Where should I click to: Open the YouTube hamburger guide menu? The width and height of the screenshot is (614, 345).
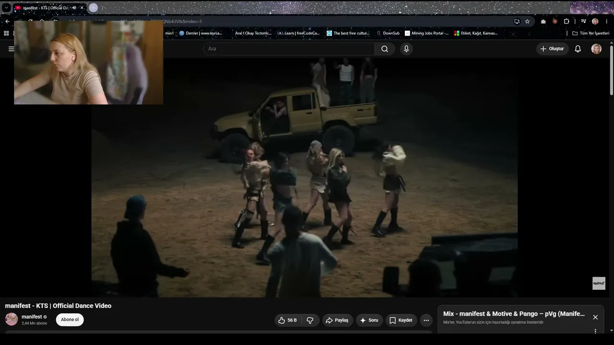click(x=11, y=49)
